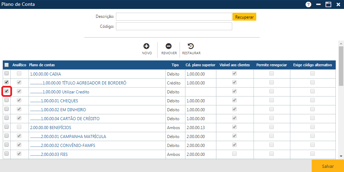Click into the Descrição text field

174,16
